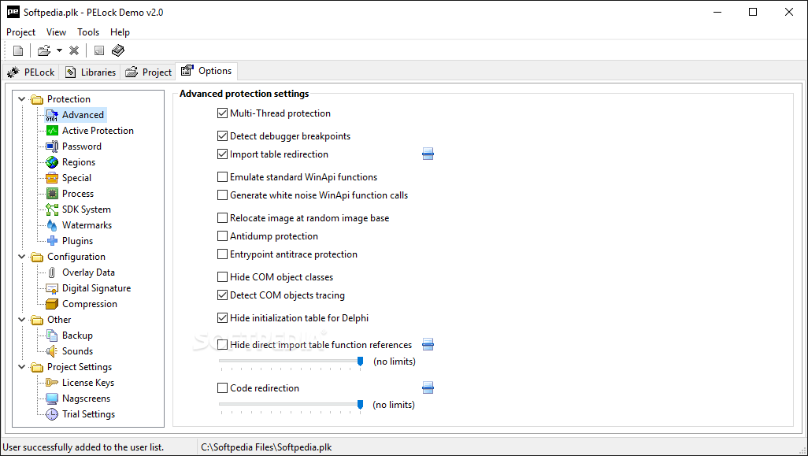The height and width of the screenshot is (456, 808).
Task: Click the Process chip icon
Action: pos(52,194)
